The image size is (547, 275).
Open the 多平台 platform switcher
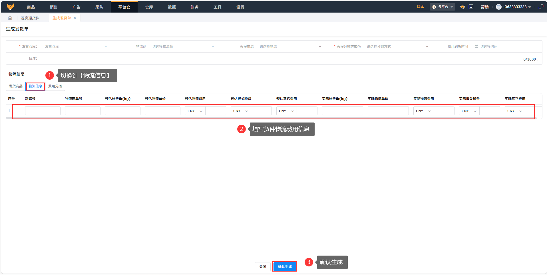(443, 7)
